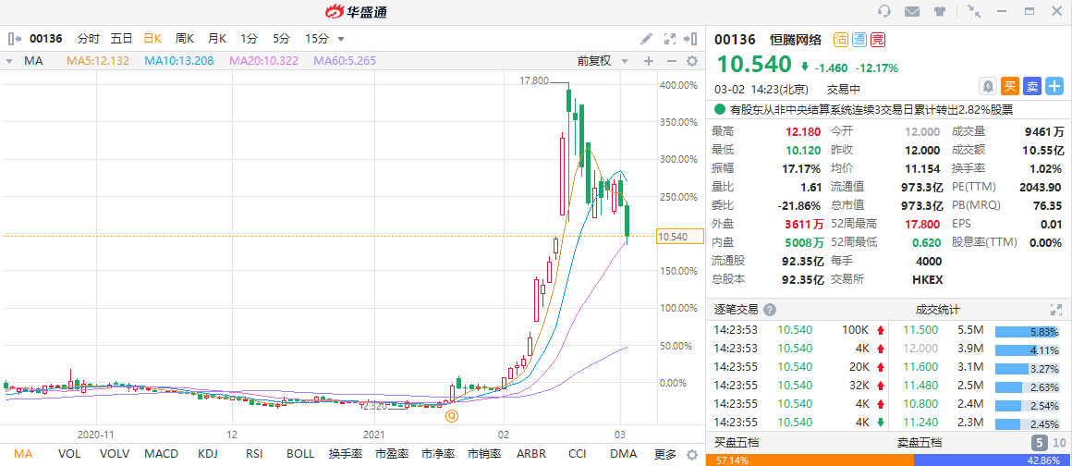Click the 5.83% volume bar at 11.500
The height and width of the screenshot is (466, 1072).
click(1027, 331)
